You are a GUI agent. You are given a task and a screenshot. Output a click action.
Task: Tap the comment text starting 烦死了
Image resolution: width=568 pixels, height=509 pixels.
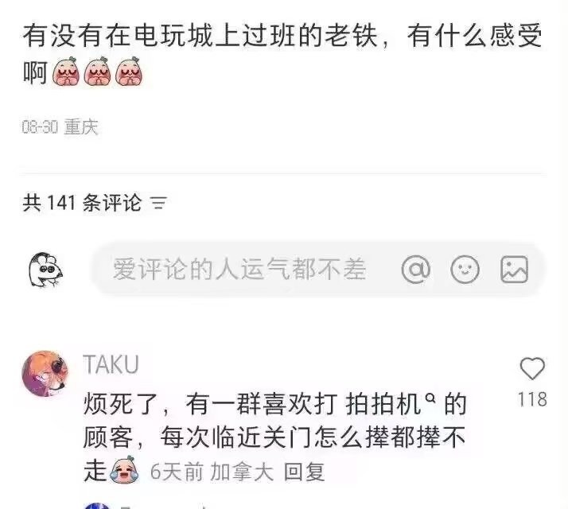(x=274, y=437)
